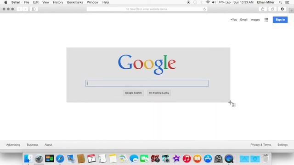Open System Preferences gear in dock
Viewport: 294px width, 165px height.
218,159
